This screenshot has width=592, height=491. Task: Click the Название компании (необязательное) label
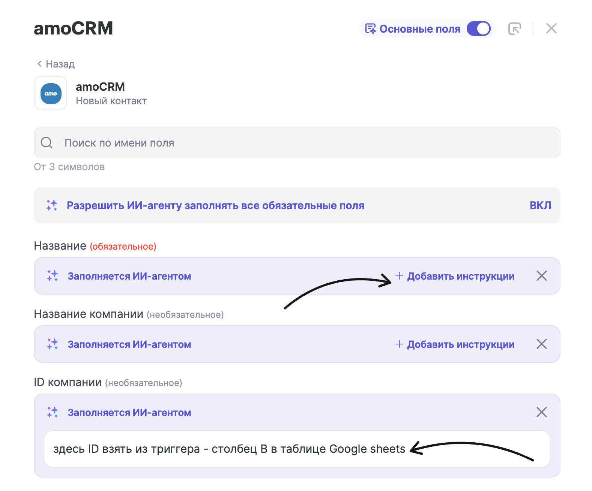129,314
